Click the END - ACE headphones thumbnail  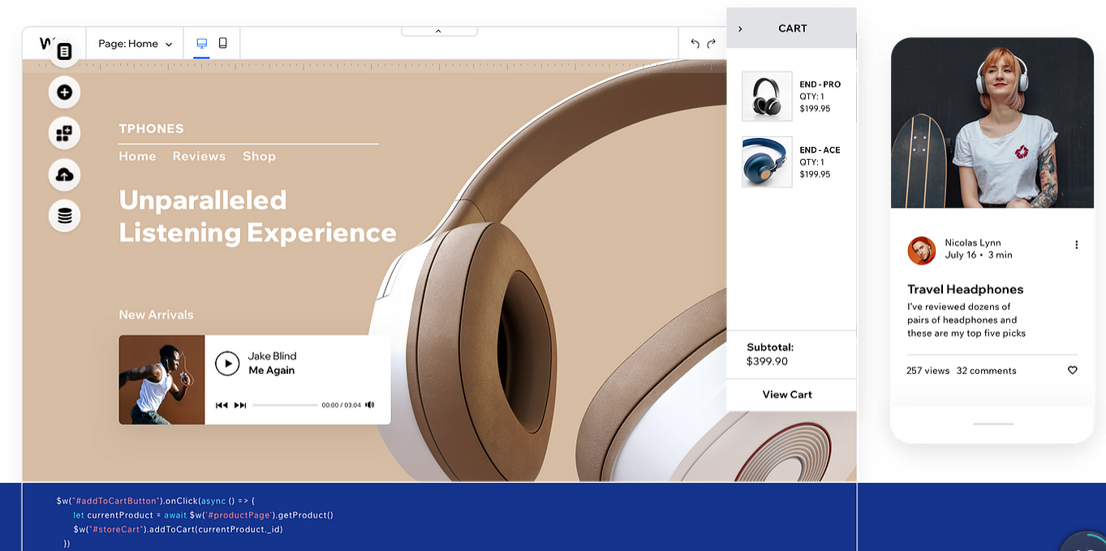click(x=767, y=162)
